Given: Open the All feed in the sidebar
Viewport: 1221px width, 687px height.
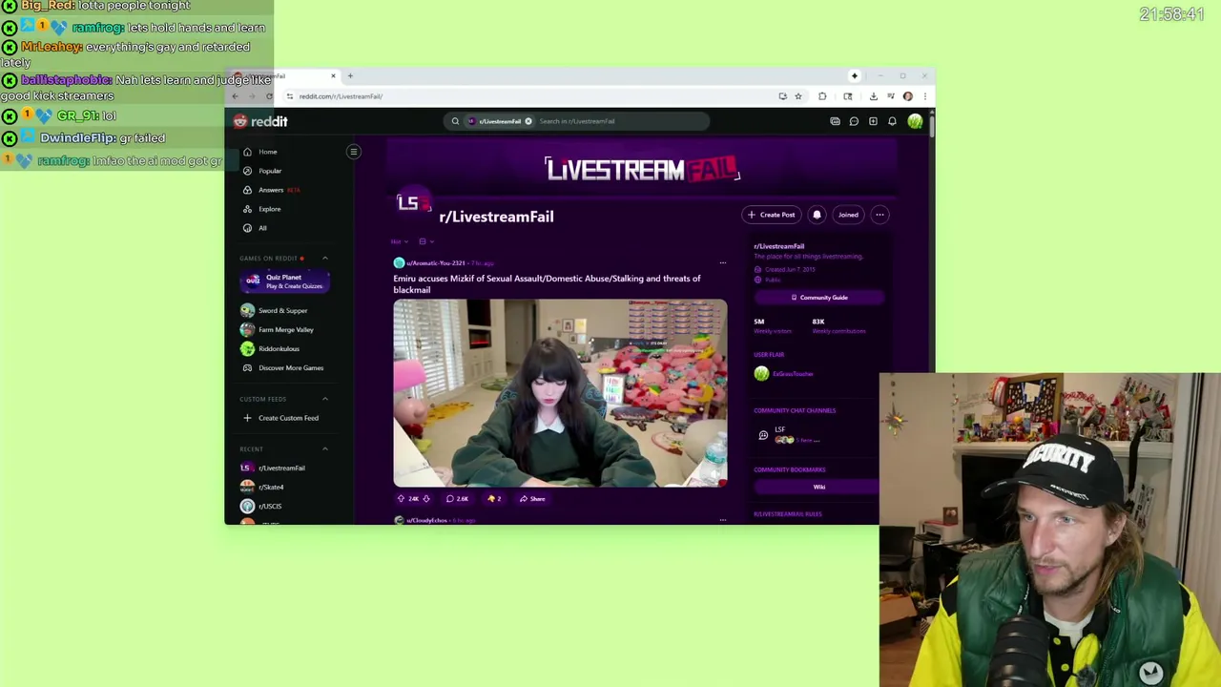Looking at the screenshot, I should pos(262,228).
